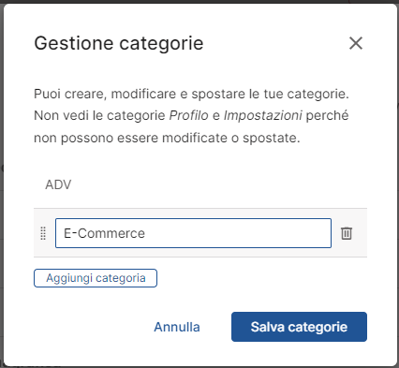This screenshot has width=399, height=368.
Task: Click the description paragraph starting Puoi creare
Action: [191, 116]
